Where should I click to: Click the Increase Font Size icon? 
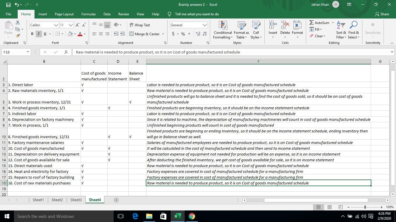click(77, 25)
